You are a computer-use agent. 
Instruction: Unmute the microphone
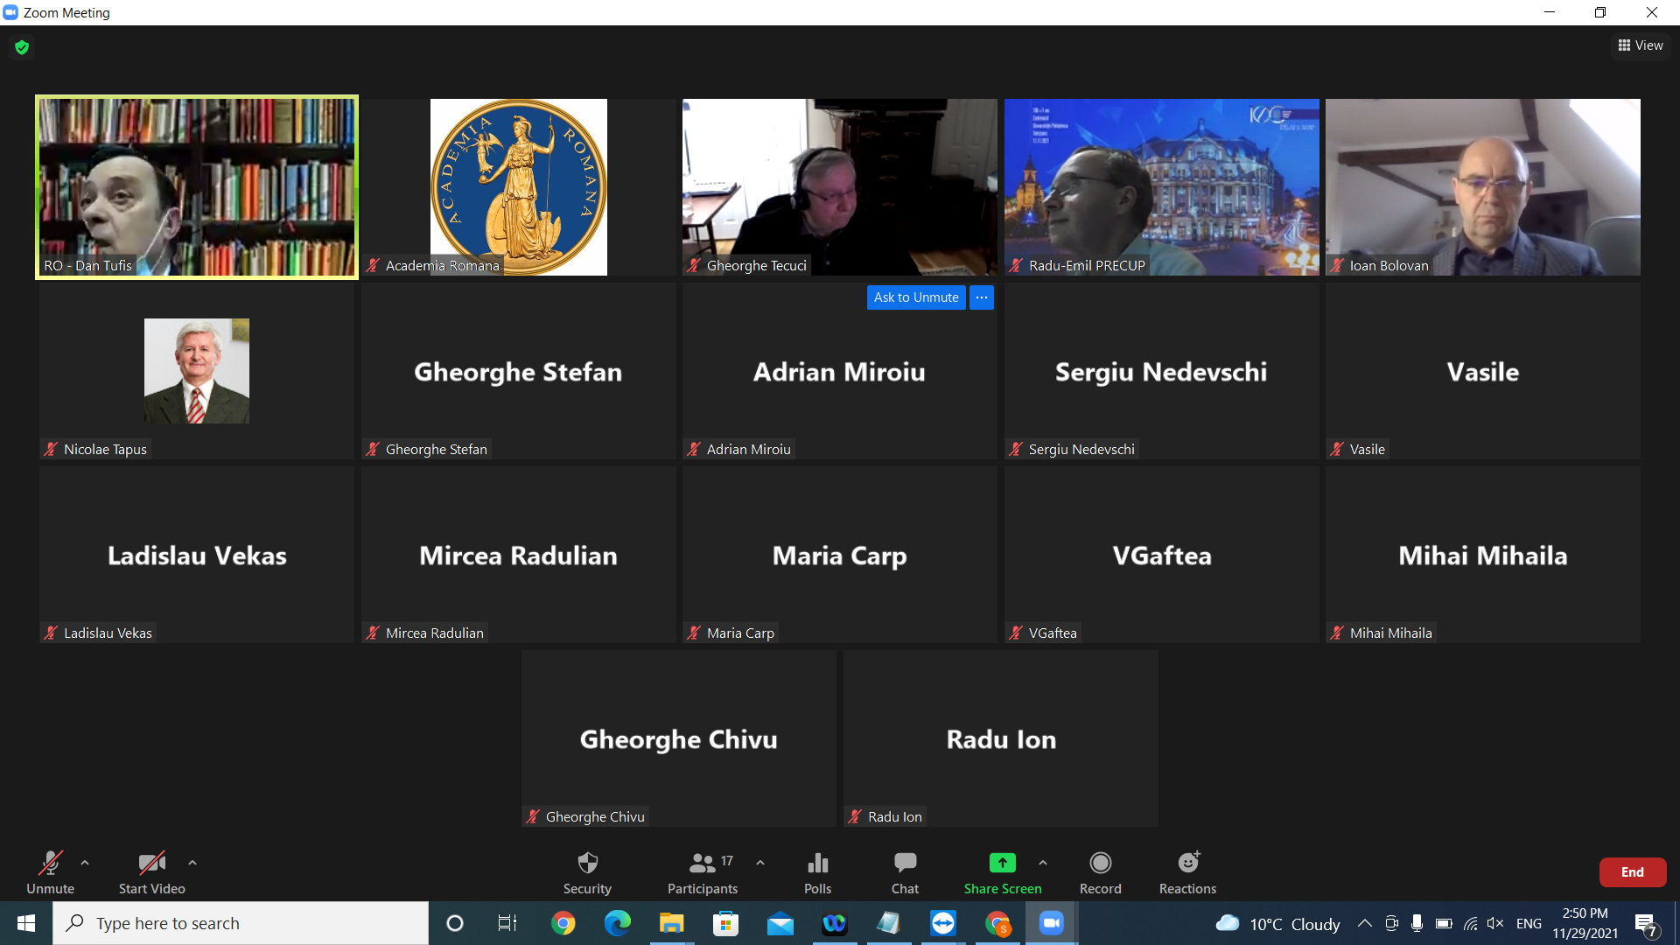pyautogui.click(x=50, y=872)
